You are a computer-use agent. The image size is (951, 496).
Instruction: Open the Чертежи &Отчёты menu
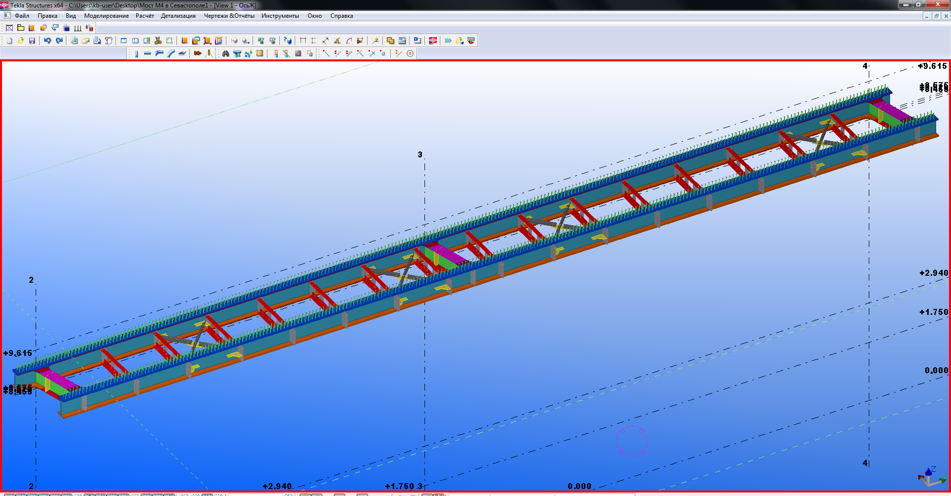point(229,16)
